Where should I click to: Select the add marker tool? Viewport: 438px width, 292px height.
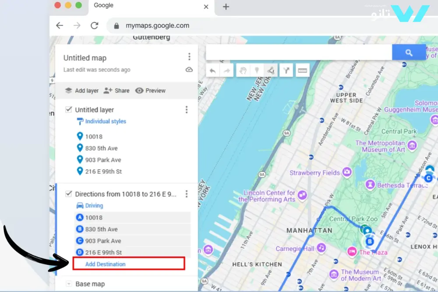coord(257,71)
